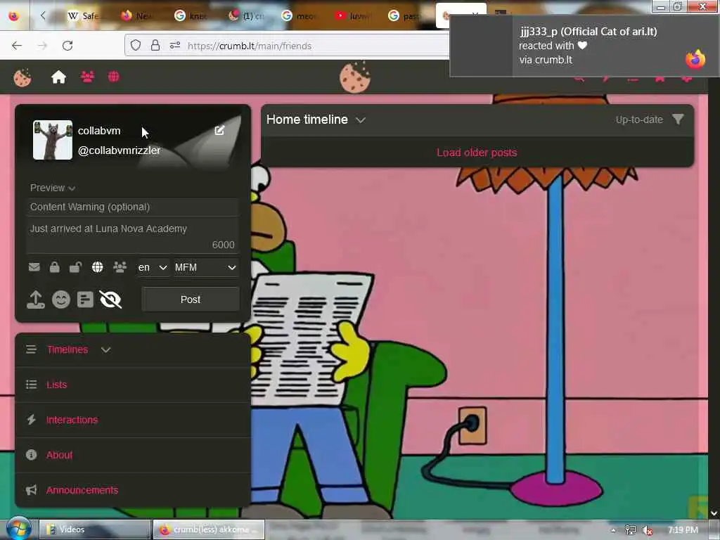Open About in the side menu
Image resolution: width=720 pixels, height=540 pixels.
pos(59,455)
